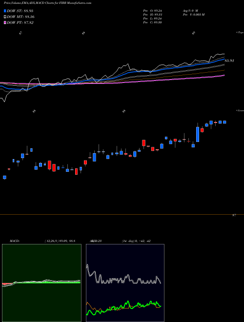Image resolution: width=244 pixels, height=322 pixels.
Task: Click the blue DOW ST legend swatch
Action: (x=5, y=11)
